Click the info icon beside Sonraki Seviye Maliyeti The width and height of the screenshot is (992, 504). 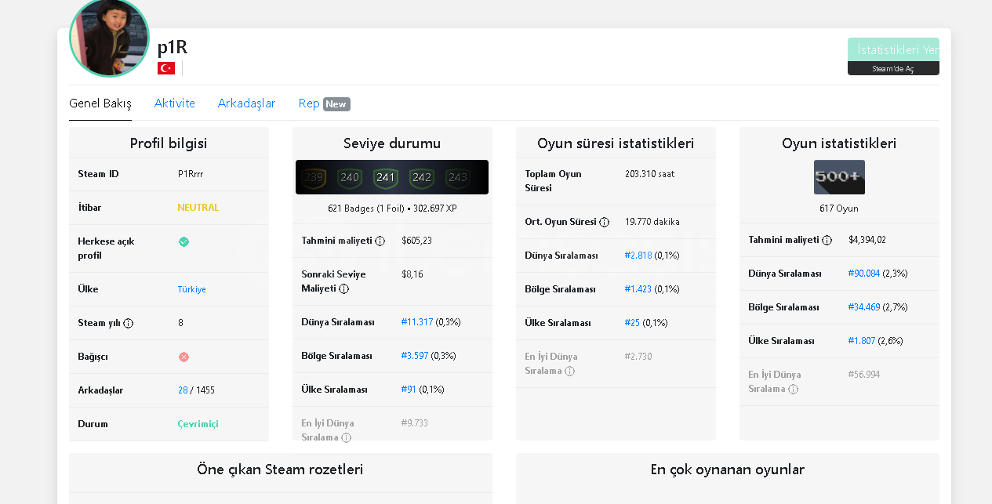pyautogui.click(x=343, y=288)
